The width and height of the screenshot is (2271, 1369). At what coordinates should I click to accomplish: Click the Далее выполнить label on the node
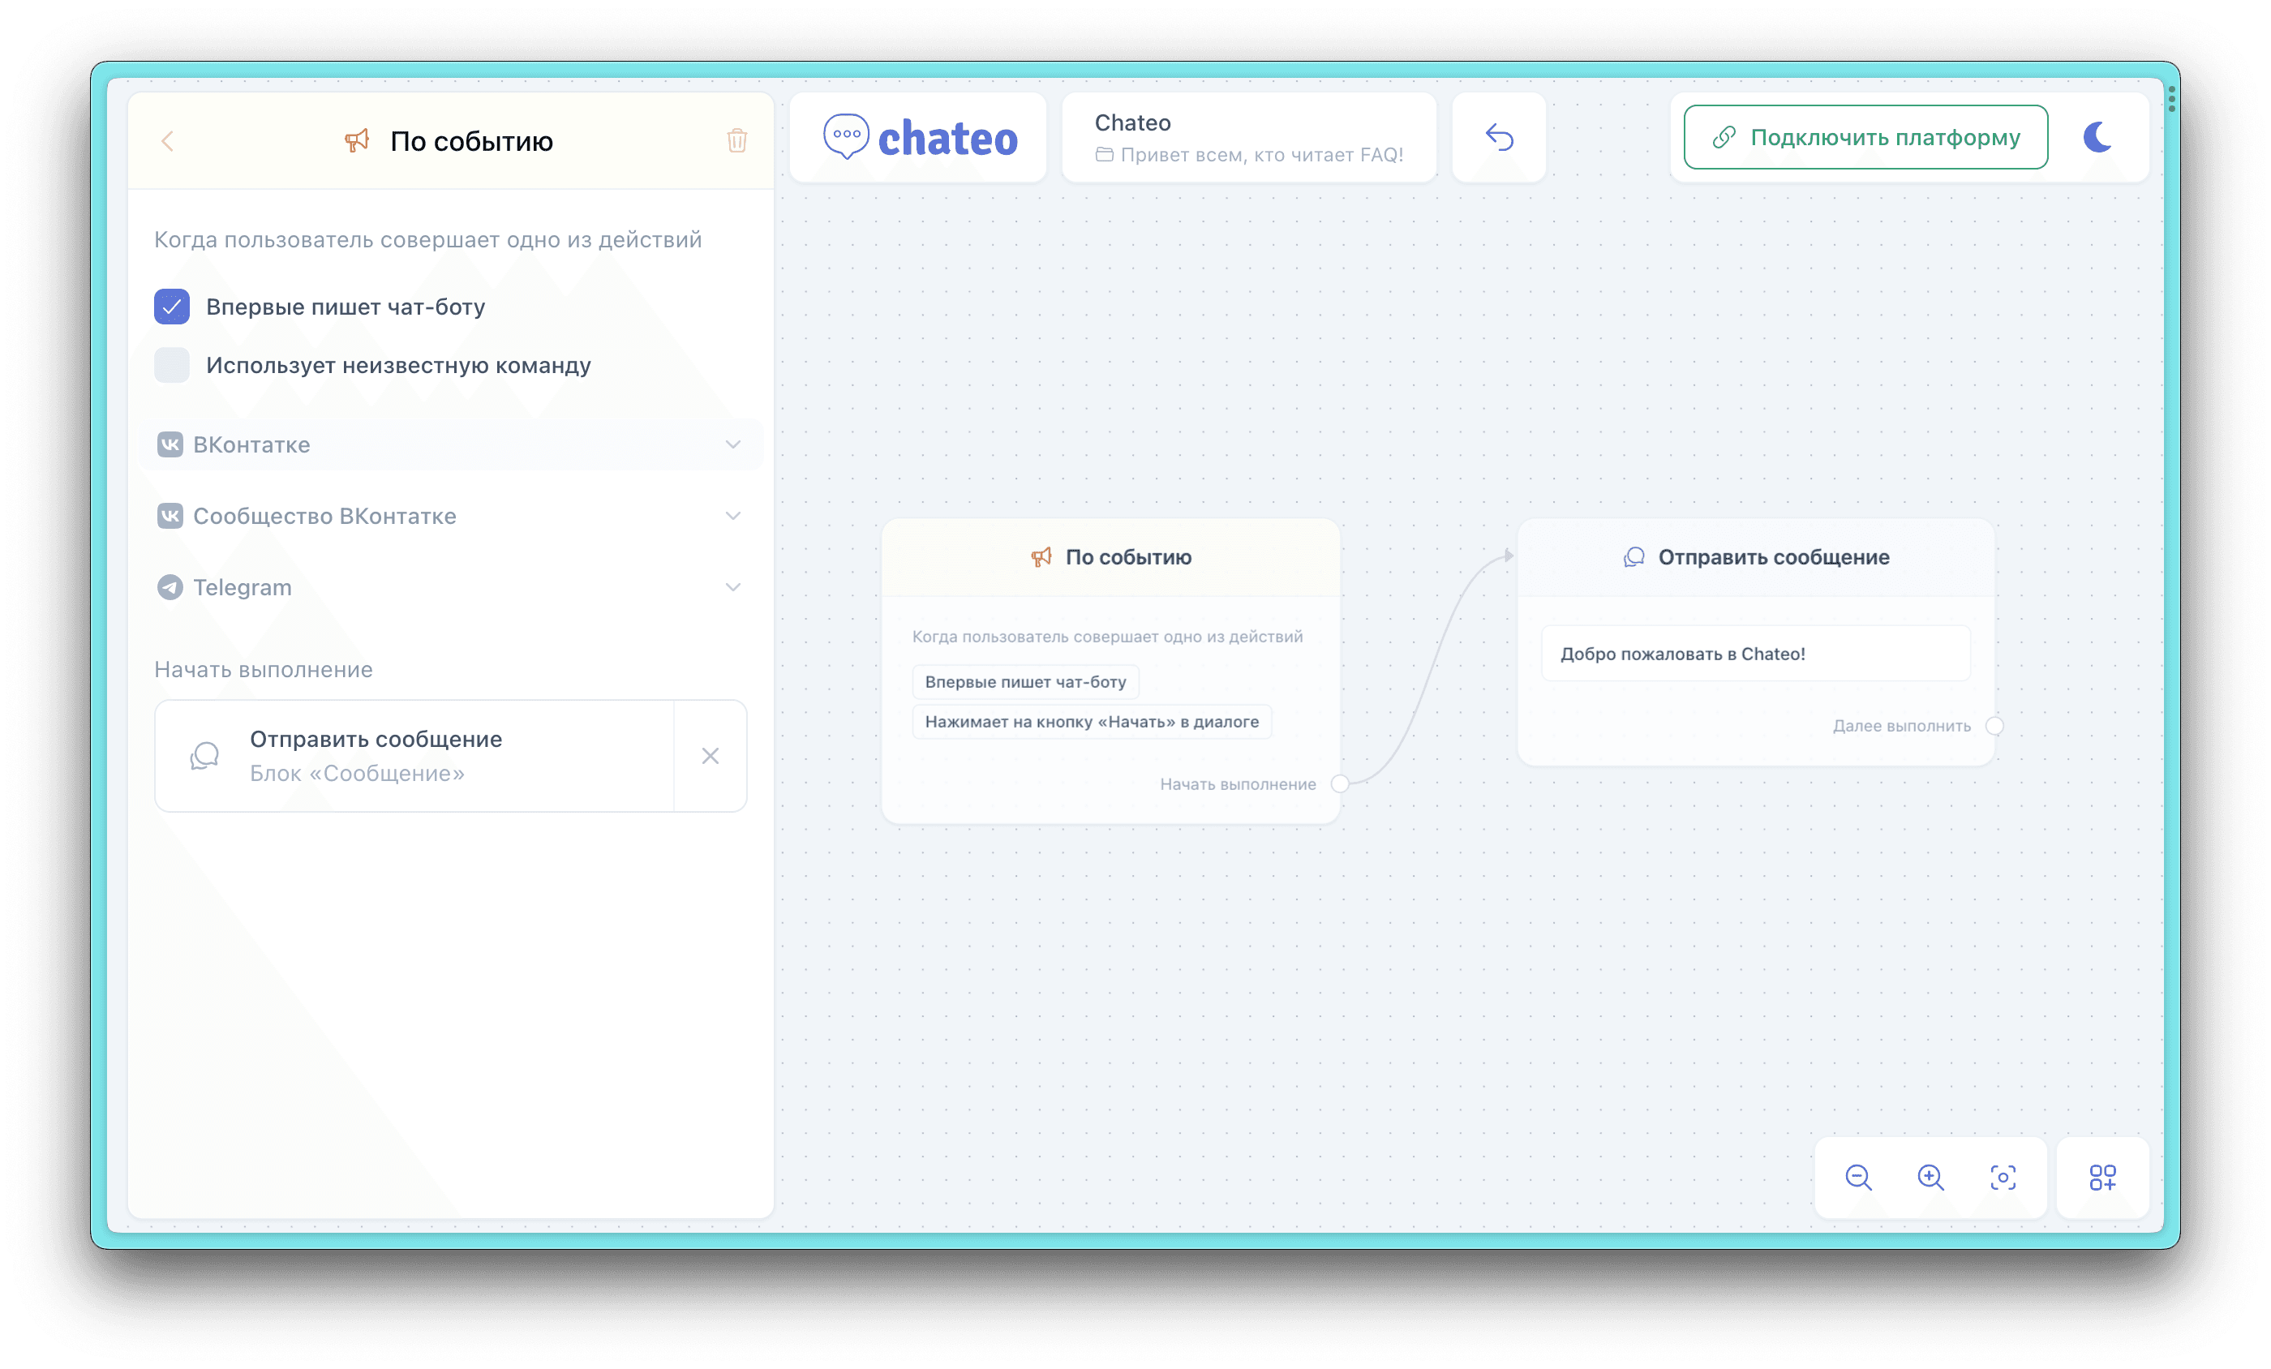coord(1901,726)
